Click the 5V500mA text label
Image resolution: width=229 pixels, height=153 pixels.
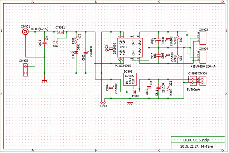pos(193,90)
